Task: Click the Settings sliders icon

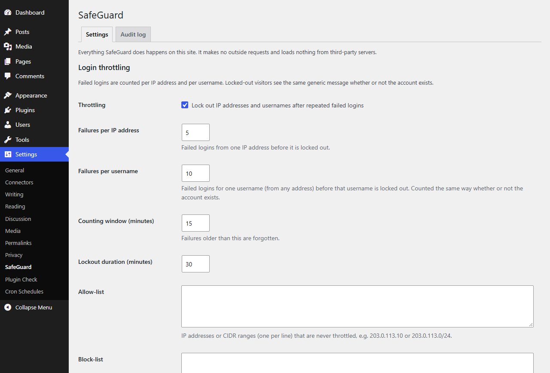Action: pyautogui.click(x=8, y=154)
